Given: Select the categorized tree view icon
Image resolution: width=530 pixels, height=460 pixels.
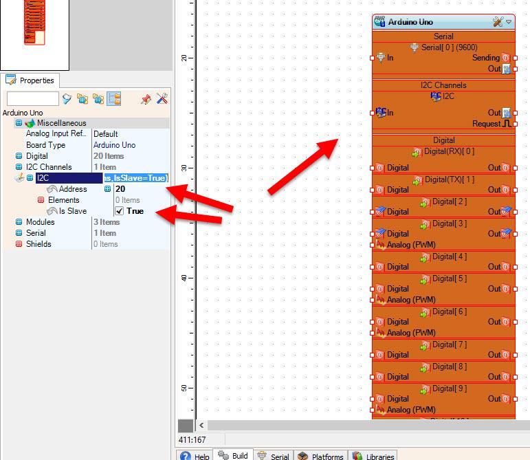Looking at the screenshot, I should coord(114,99).
